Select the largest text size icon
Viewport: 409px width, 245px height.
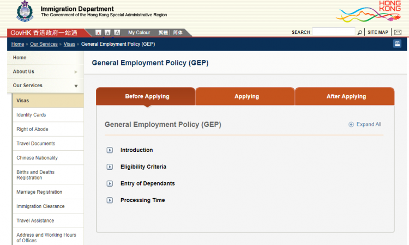click(x=117, y=33)
